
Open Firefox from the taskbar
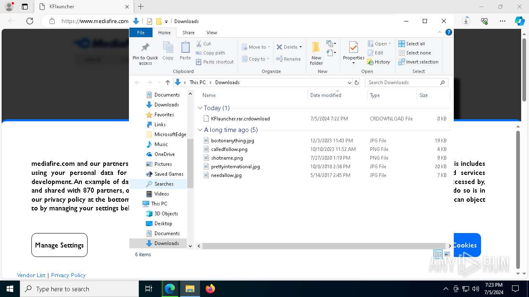(x=210, y=289)
